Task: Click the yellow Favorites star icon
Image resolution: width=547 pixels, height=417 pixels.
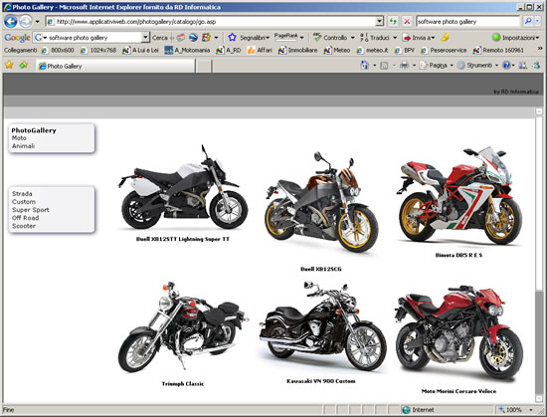Action: tap(9, 66)
